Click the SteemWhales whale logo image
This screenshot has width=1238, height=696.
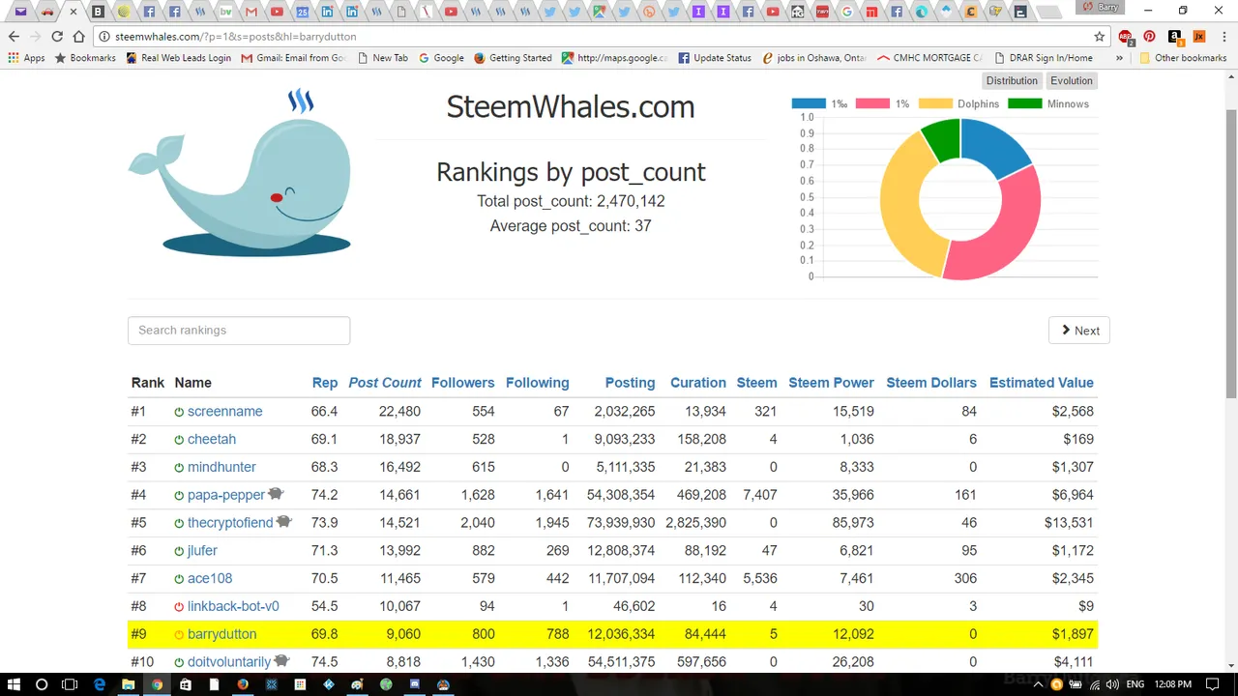(x=240, y=174)
